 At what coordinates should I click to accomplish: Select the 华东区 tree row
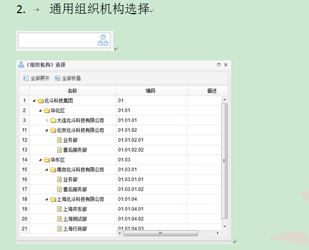coord(58,160)
